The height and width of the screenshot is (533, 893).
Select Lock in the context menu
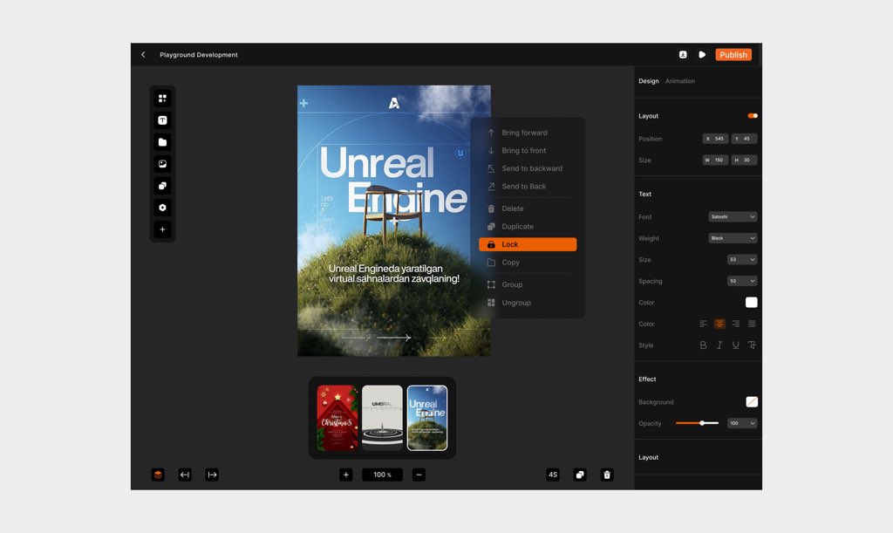point(528,244)
